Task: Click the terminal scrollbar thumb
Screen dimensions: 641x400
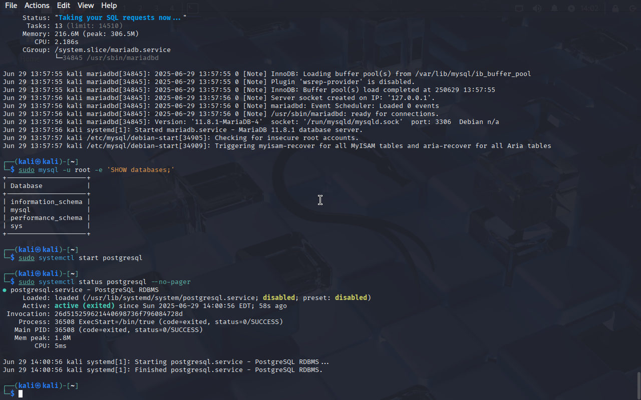Action: point(638,385)
